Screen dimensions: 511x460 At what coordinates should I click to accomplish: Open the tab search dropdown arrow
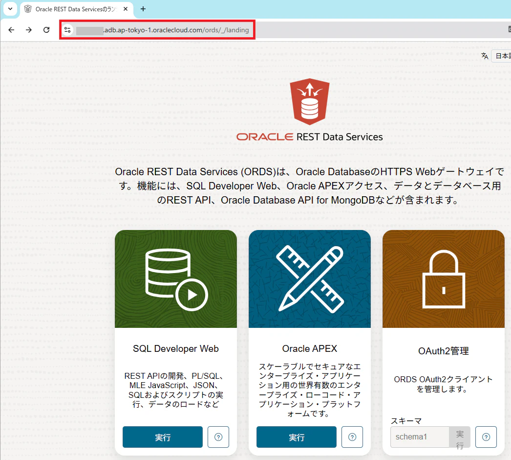[10, 9]
